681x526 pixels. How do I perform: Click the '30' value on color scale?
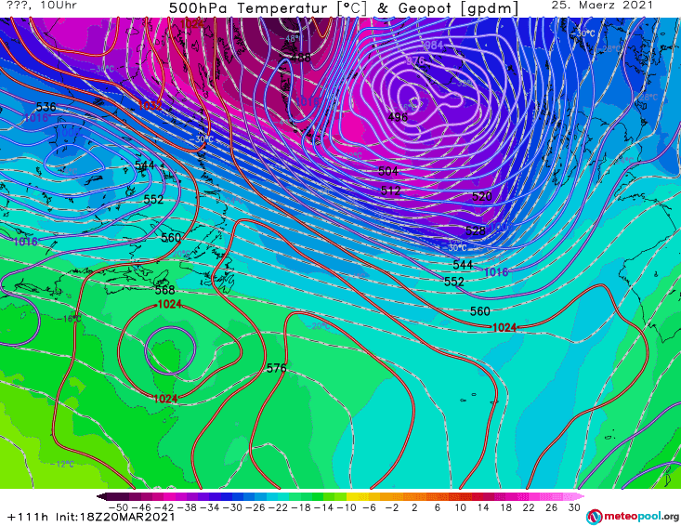coord(574,507)
